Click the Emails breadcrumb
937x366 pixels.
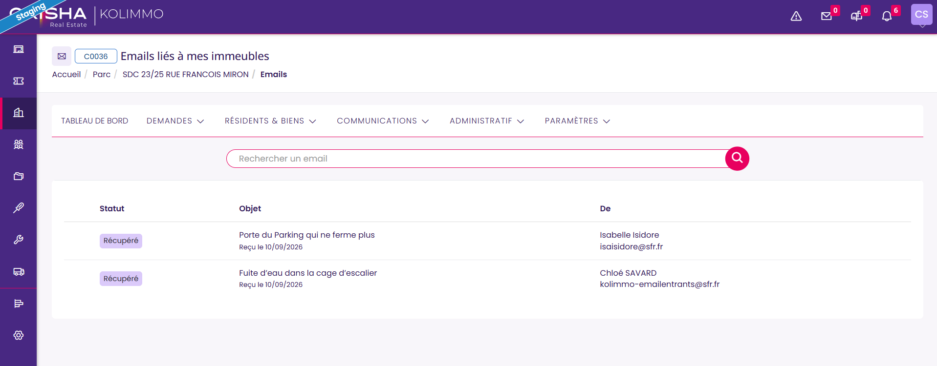pos(274,74)
